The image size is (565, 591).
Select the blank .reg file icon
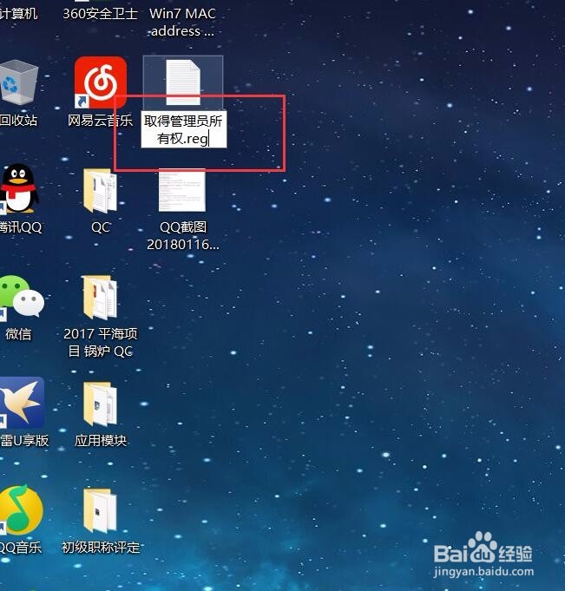point(183,82)
